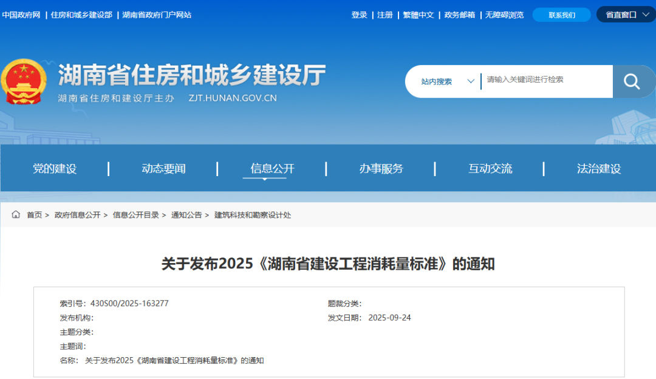Click the home icon in breadcrumb
Screen dimensions: 656x379
click(x=16, y=215)
